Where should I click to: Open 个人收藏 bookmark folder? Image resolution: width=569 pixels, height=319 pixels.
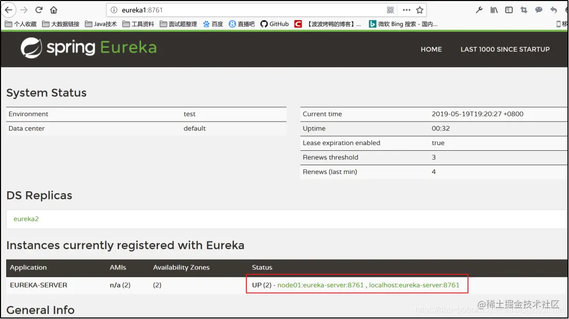pos(20,24)
